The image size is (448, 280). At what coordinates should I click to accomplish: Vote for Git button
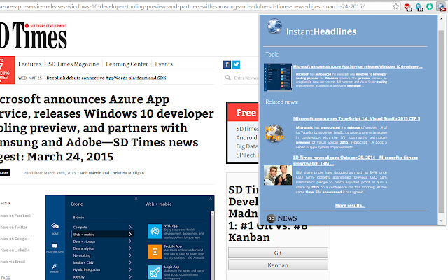coord(278,253)
